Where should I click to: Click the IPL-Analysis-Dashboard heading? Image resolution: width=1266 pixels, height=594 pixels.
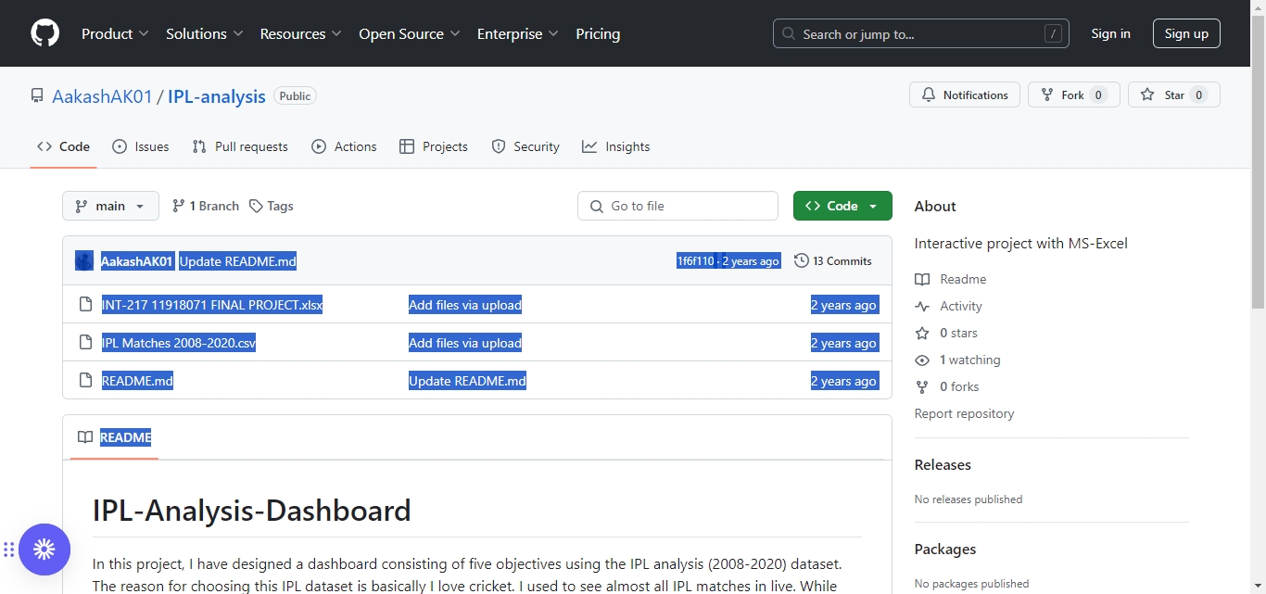click(252, 511)
